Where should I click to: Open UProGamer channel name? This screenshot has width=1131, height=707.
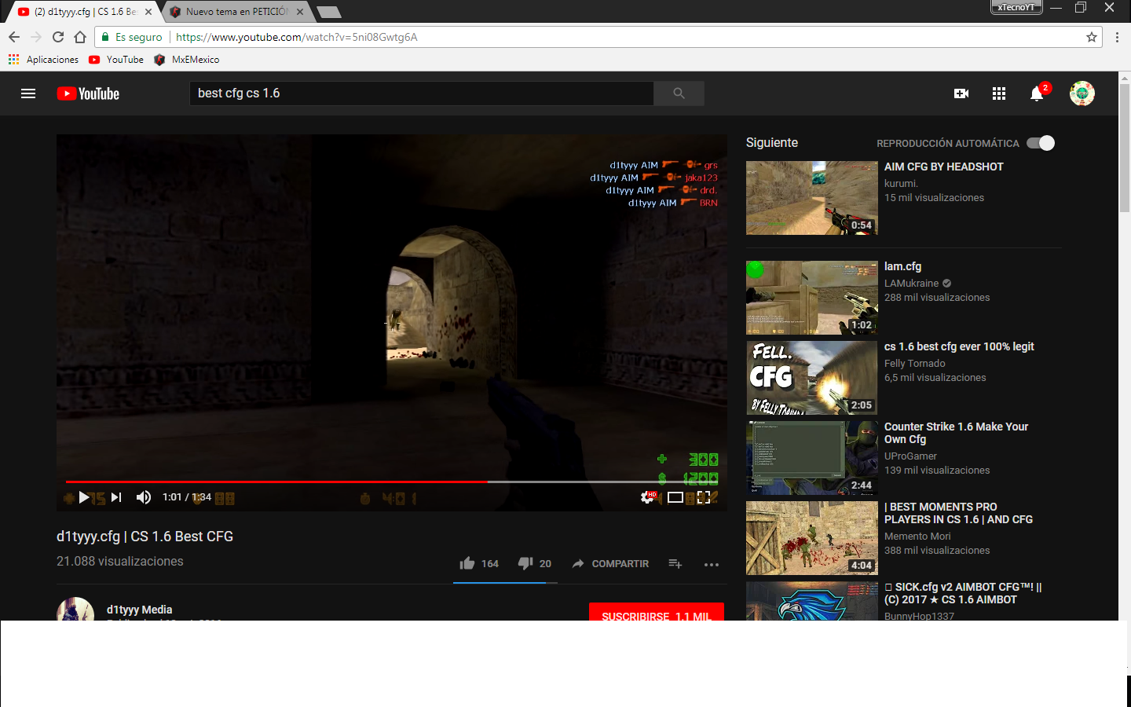coord(910,456)
